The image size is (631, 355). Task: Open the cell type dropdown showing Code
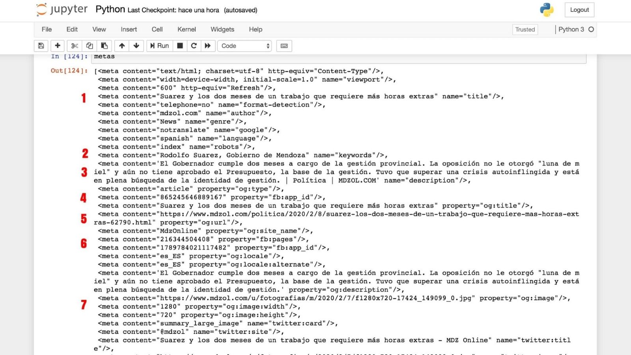tap(245, 46)
